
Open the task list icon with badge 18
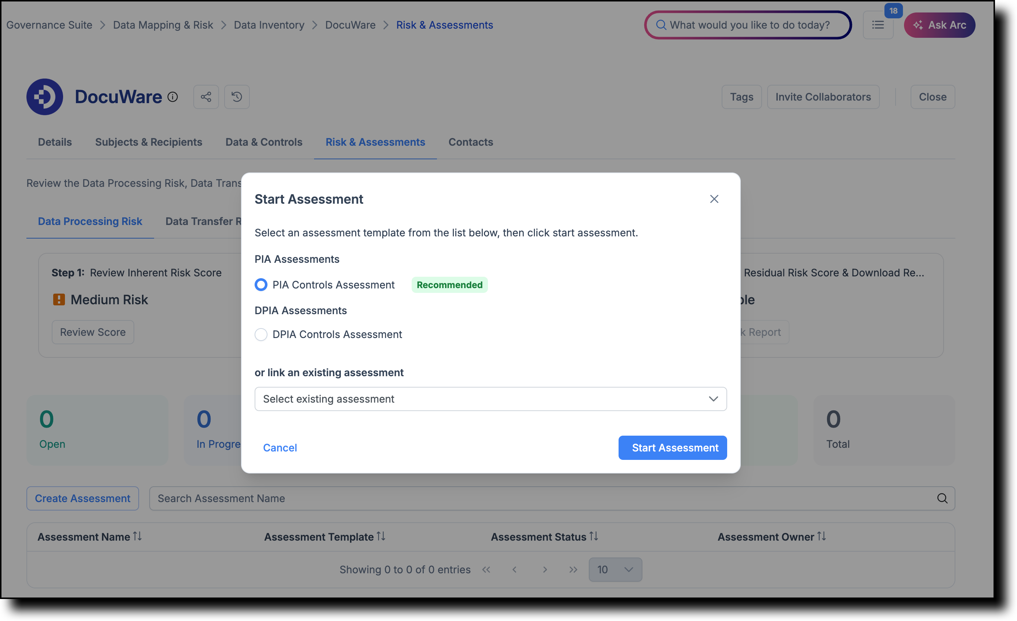878,25
